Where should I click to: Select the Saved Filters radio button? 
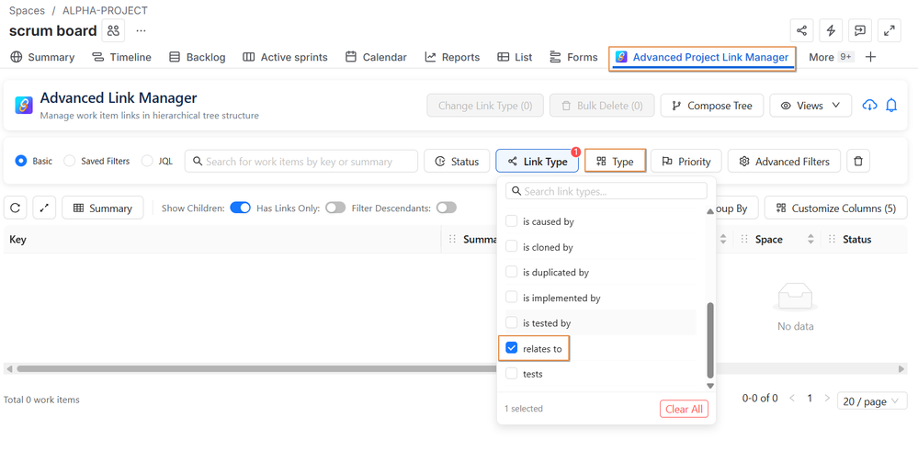point(69,161)
